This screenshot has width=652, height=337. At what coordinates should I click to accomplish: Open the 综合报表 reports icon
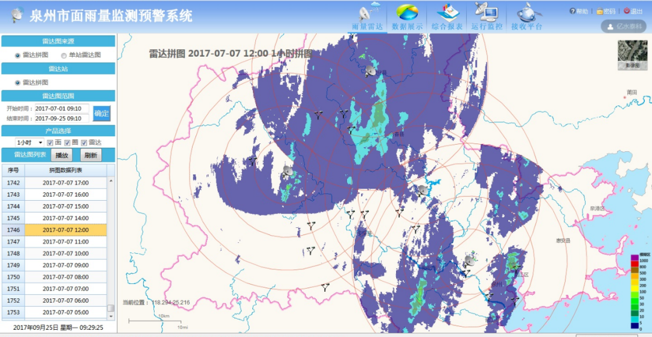point(447,13)
